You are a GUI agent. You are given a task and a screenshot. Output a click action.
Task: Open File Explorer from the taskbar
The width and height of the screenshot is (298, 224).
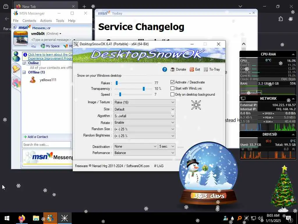click(x=36, y=218)
